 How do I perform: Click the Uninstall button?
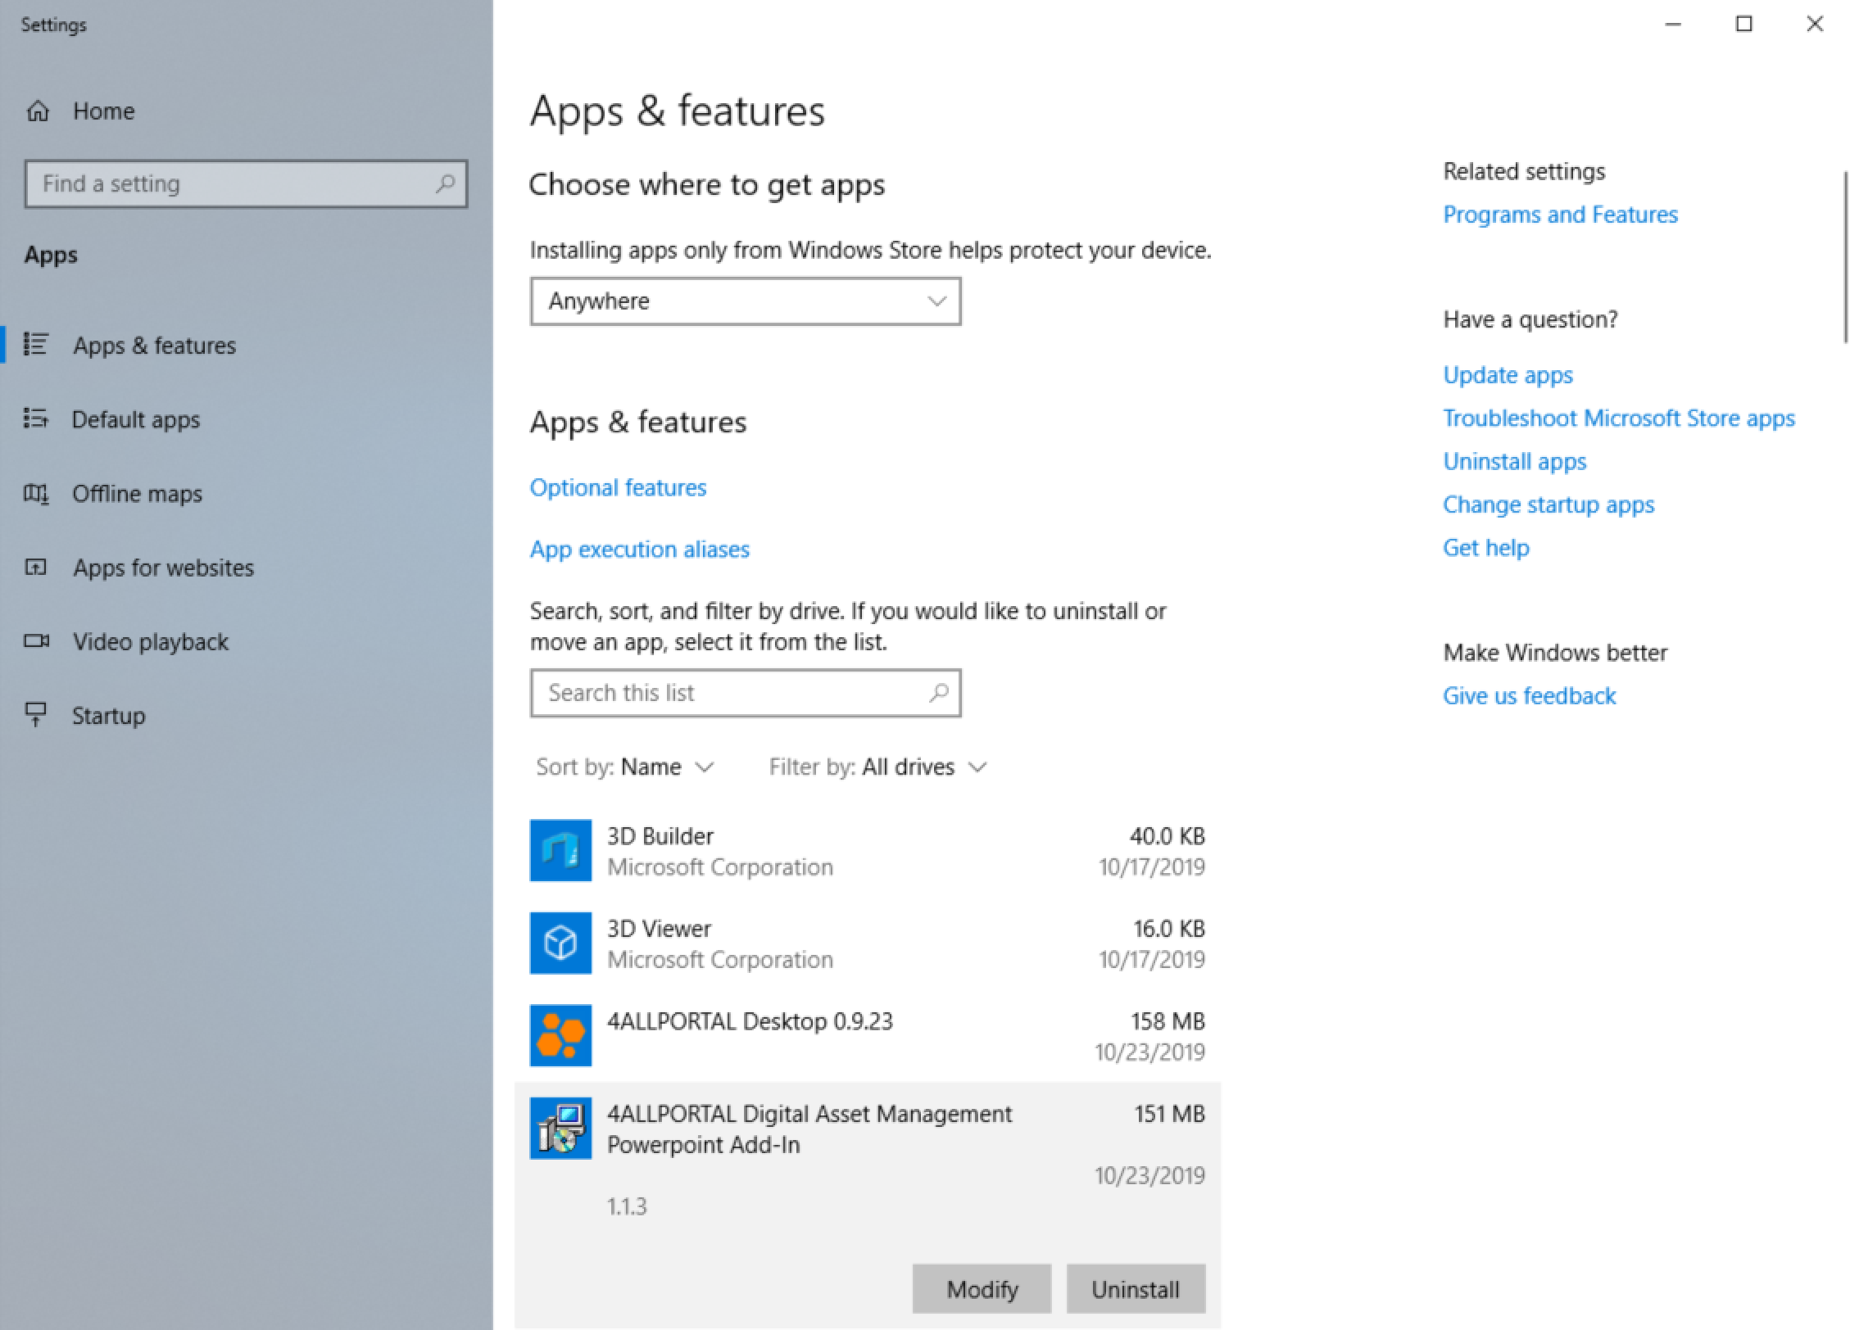pyautogui.click(x=1136, y=1289)
